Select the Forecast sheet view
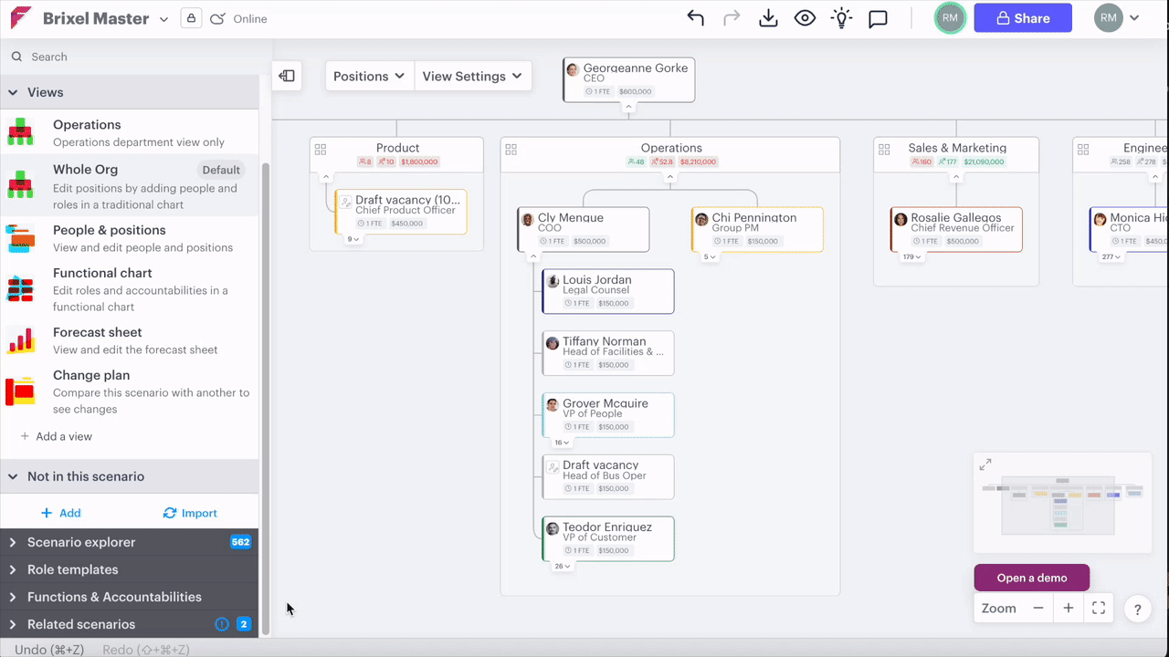This screenshot has height=657, width=1169. tap(98, 333)
